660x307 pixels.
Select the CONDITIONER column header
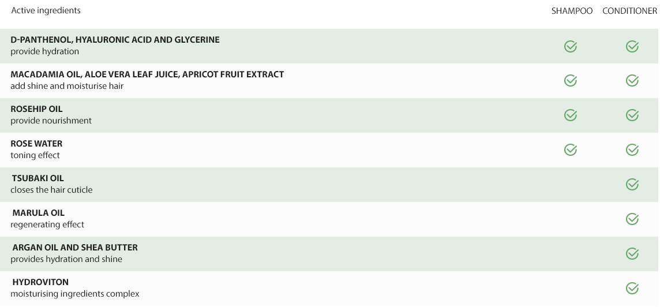[629, 11]
